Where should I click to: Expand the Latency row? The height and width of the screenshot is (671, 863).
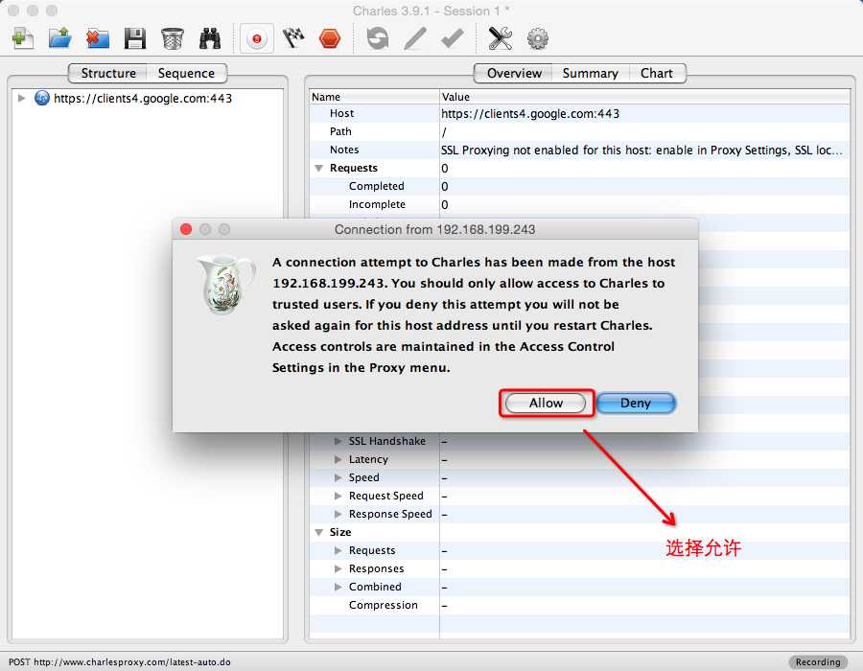[338, 459]
